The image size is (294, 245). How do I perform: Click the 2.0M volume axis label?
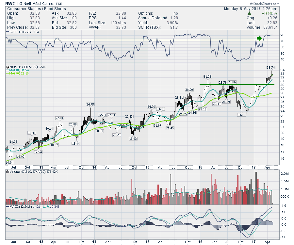(x=285, y=173)
